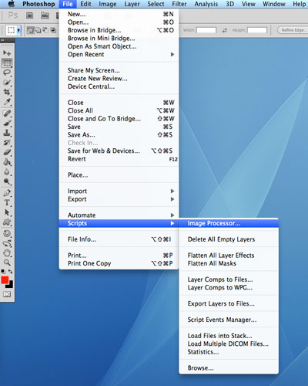Choose New Selection mode in options bar
Image resolution: width=308 pixels, height=386 pixels.
[30, 30]
